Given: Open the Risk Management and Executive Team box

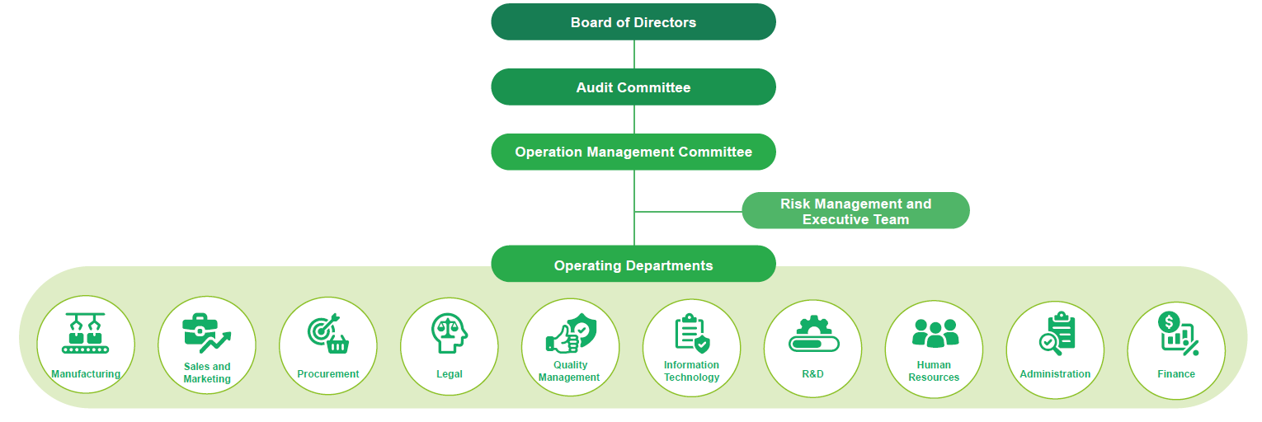Looking at the screenshot, I should pos(855,211).
